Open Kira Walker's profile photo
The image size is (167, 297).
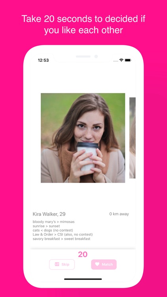point(83,138)
